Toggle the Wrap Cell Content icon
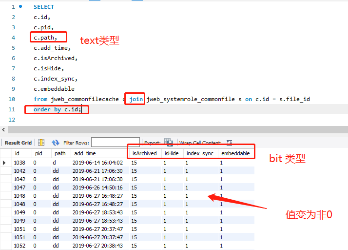Viewport: 348px width, 250px height. coord(229,143)
